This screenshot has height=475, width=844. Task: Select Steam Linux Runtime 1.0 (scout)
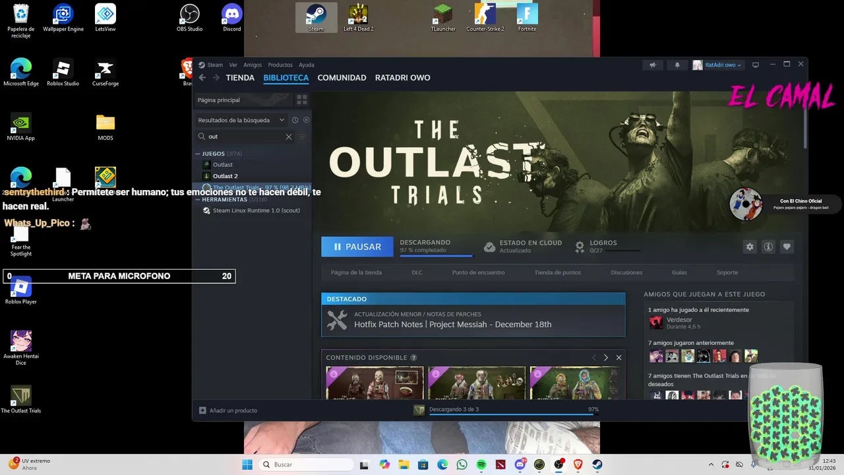(x=256, y=210)
